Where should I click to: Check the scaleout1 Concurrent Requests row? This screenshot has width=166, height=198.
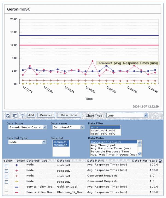tap(6, 177)
